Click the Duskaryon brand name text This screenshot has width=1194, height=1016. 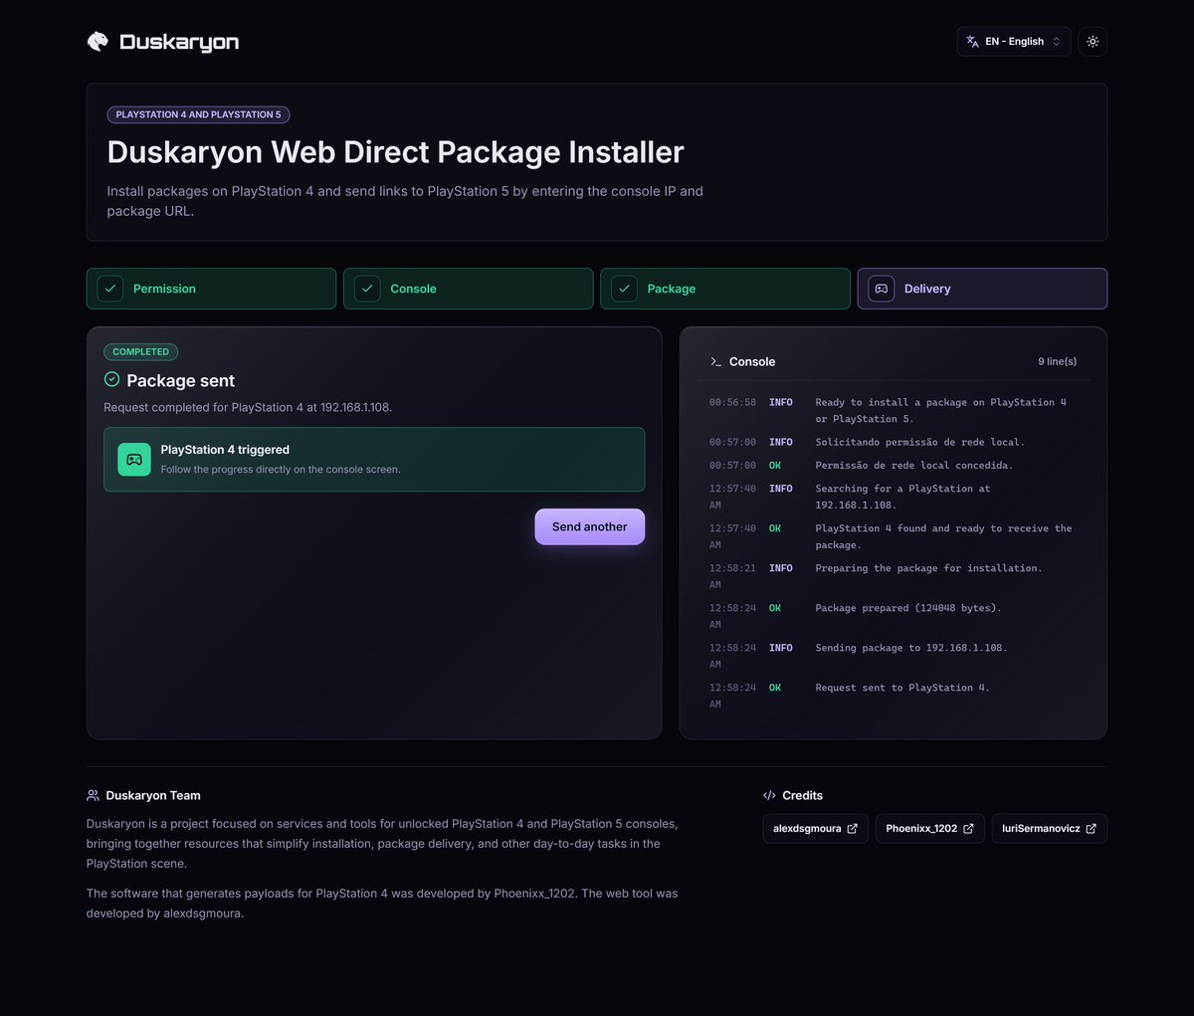[179, 42]
